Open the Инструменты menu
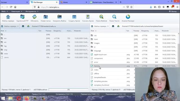The width and height of the screenshot is (180, 101). point(32,12)
